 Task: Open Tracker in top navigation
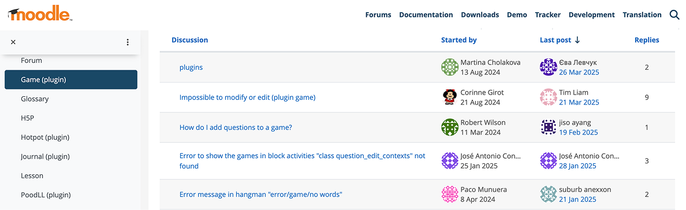548,15
